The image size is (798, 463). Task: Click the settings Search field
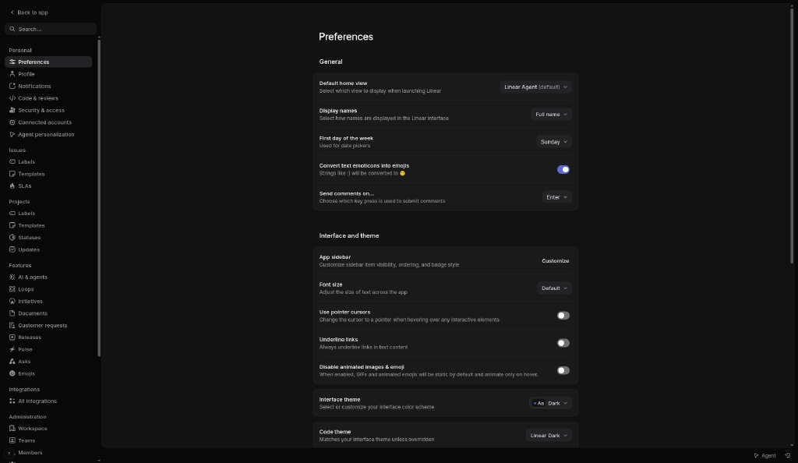point(51,29)
